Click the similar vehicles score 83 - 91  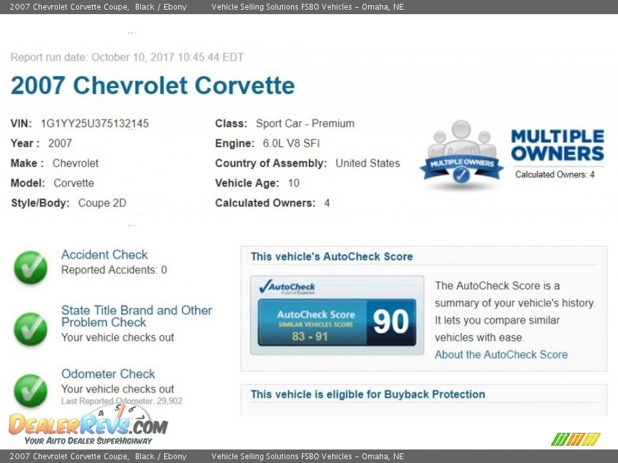(x=310, y=336)
